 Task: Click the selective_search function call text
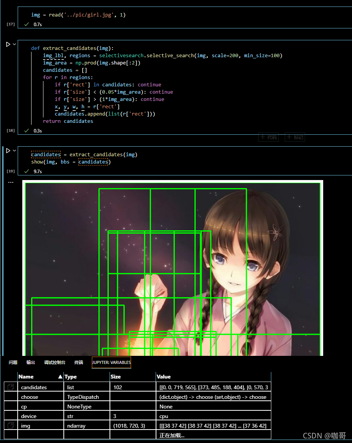click(170, 55)
